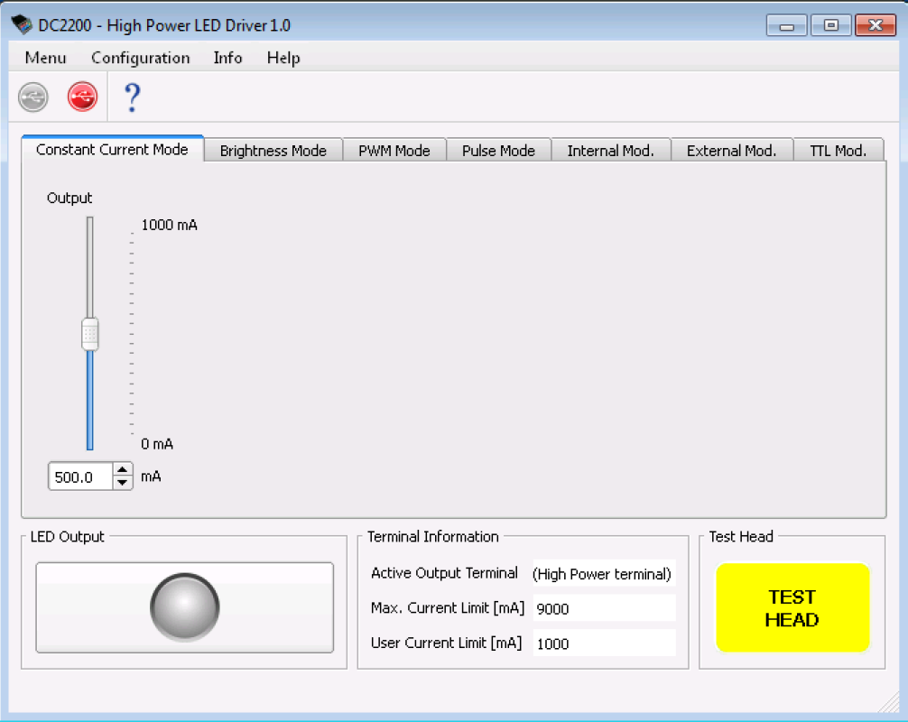Screen dimensions: 908x722
Task: Click the output current field showing 500.0
Action: click(80, 477)
